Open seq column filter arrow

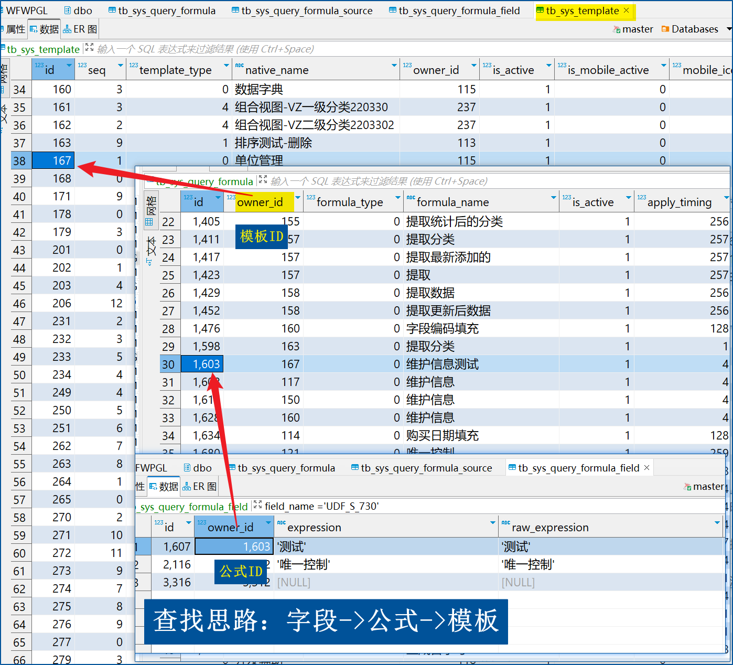(121, 66)
